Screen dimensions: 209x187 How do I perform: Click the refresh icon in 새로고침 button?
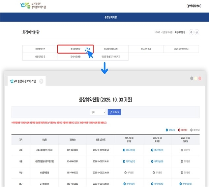[x=111, y=113]
